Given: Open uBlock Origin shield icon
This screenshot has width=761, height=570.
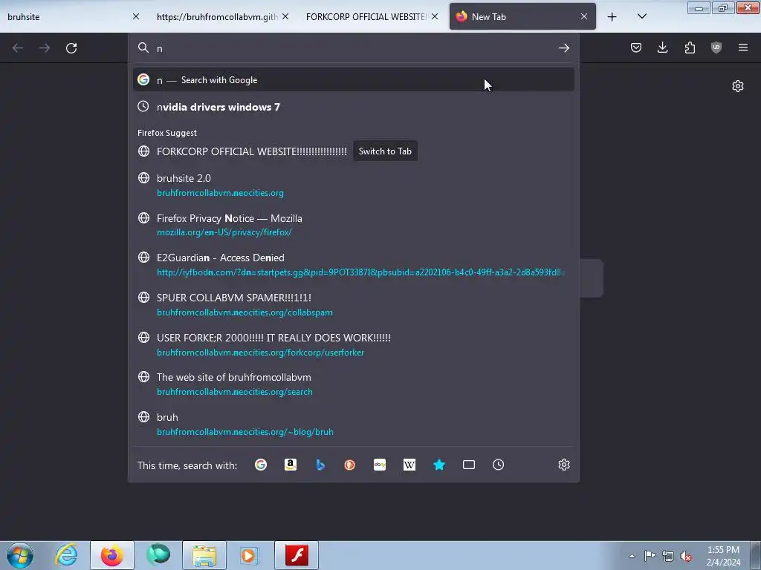Looking at the screenshot, I should tap(716, 47).
